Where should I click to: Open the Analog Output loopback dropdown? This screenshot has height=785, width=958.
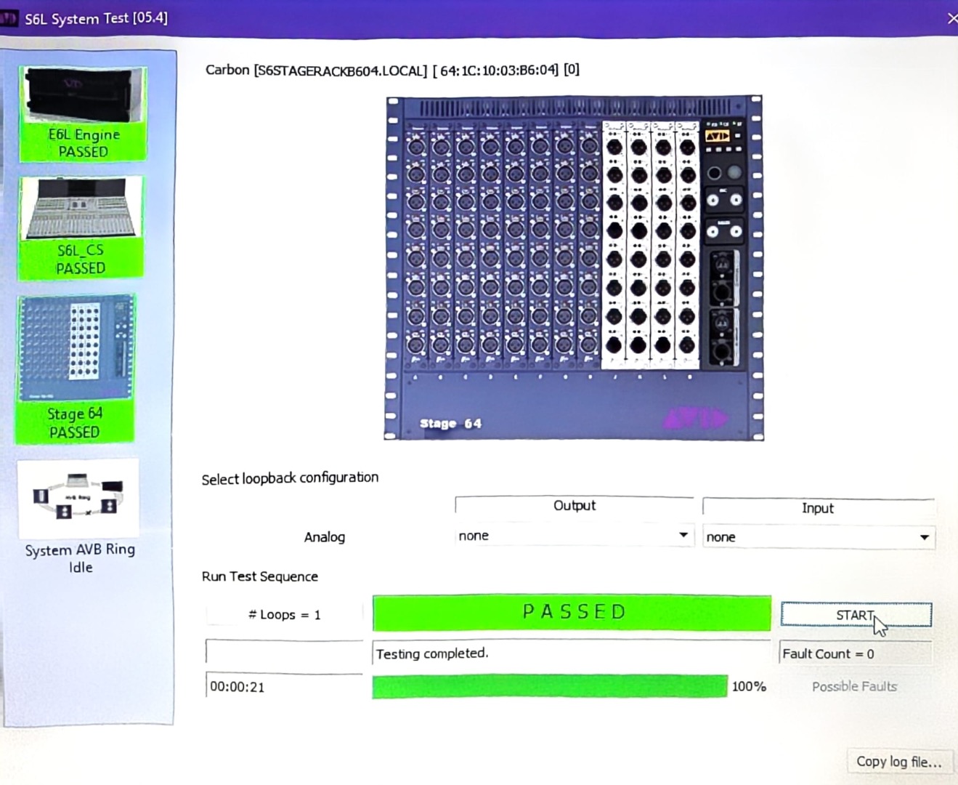pos(574,536)
